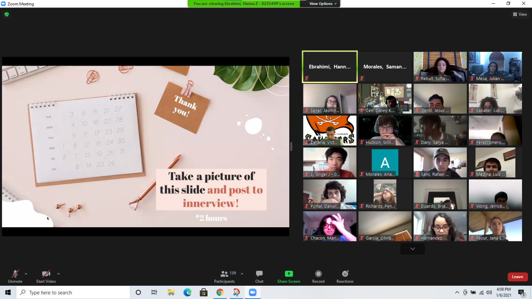Click the shared slide with the calendar
This screenshot has width=532, height=299.
pyautogui.click(x=145, y=146)
